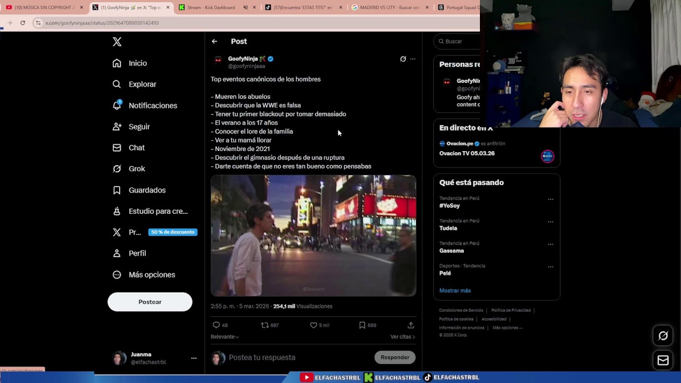Open site info icon in address bar

tap(38, 23)
